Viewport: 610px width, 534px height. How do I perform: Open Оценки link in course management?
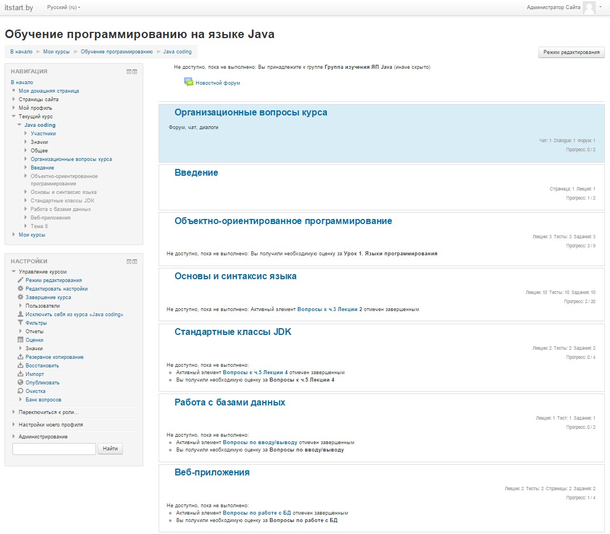click(x=34, y=340)
